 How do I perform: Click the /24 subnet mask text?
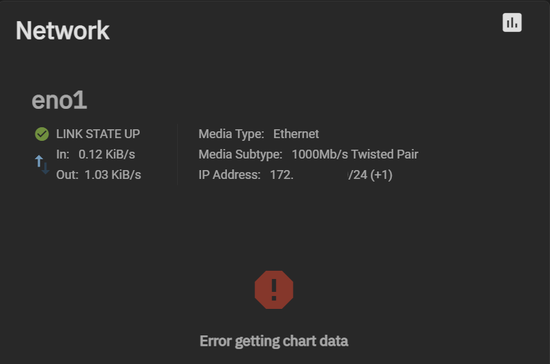coord(358,175)
